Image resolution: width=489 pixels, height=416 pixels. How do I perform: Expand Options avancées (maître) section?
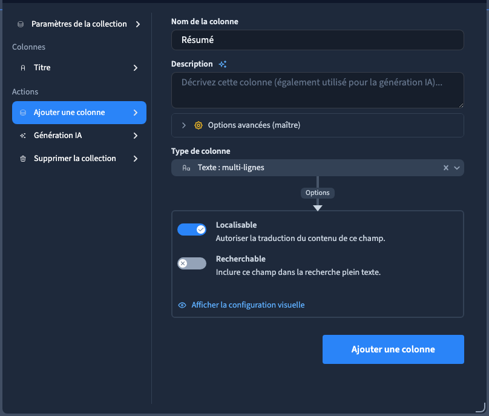click(x=318, y=125)
